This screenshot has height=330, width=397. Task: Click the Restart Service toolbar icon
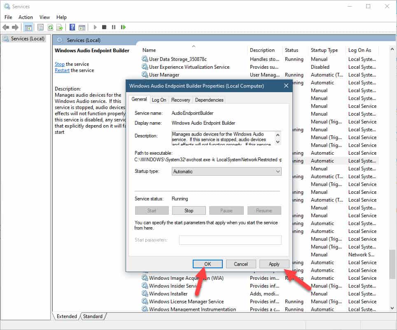click(123, 27)
